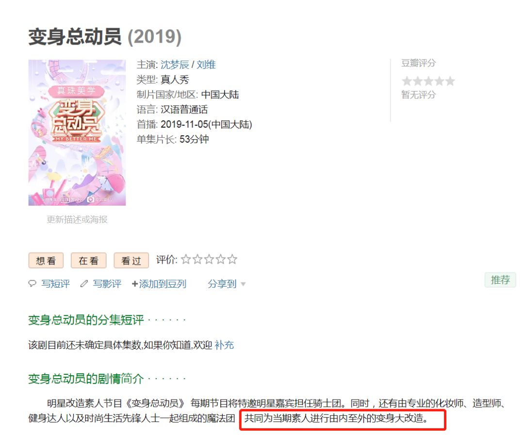The width and height of the screenshot is (524, 435).
Task: Click the first rating star next to 评价
Action: coord(186,259)
